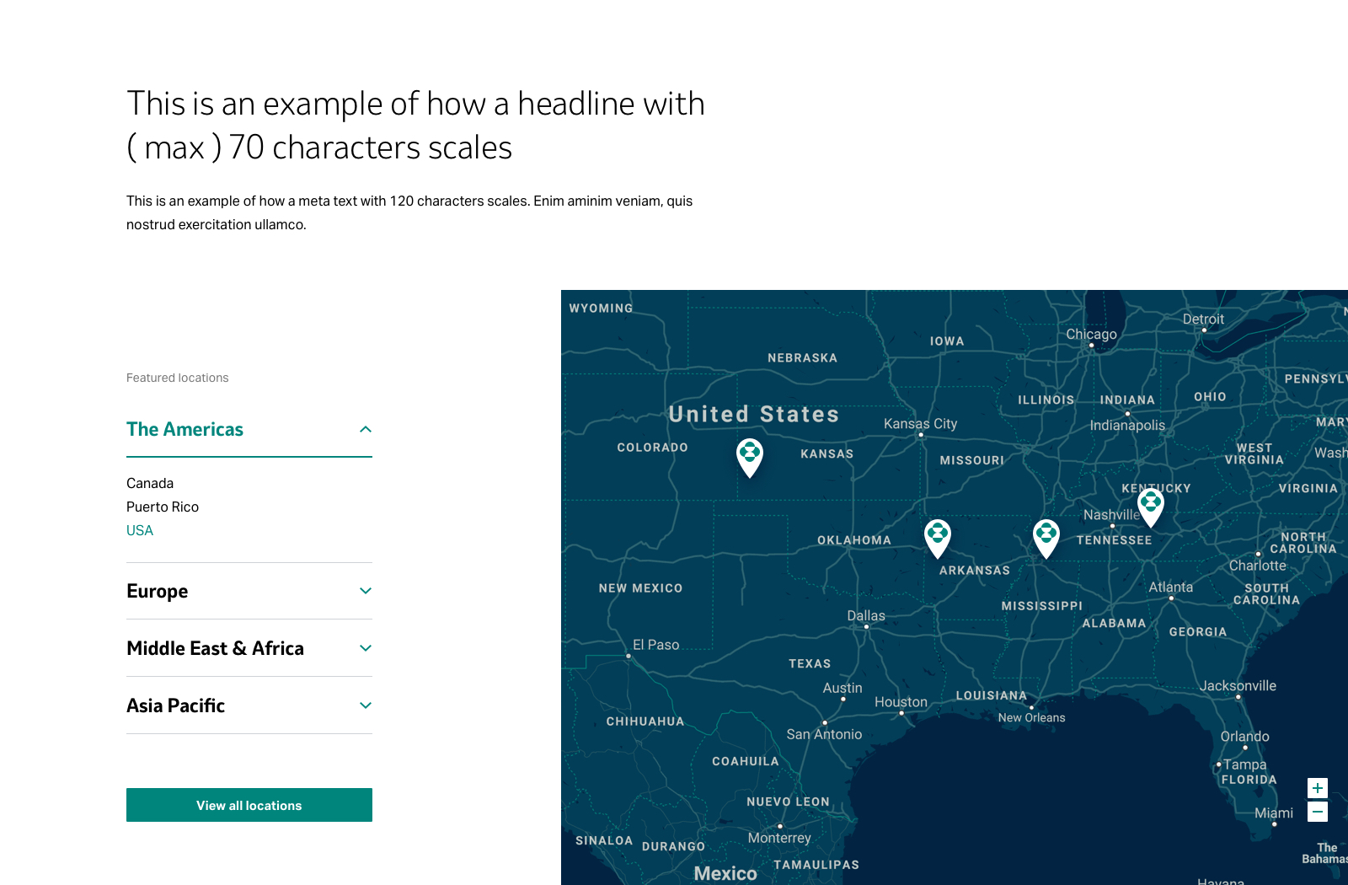Expand Middle East & Africa chevron
This screenshot has width=1348, height=885.
[x=366, y=648]
